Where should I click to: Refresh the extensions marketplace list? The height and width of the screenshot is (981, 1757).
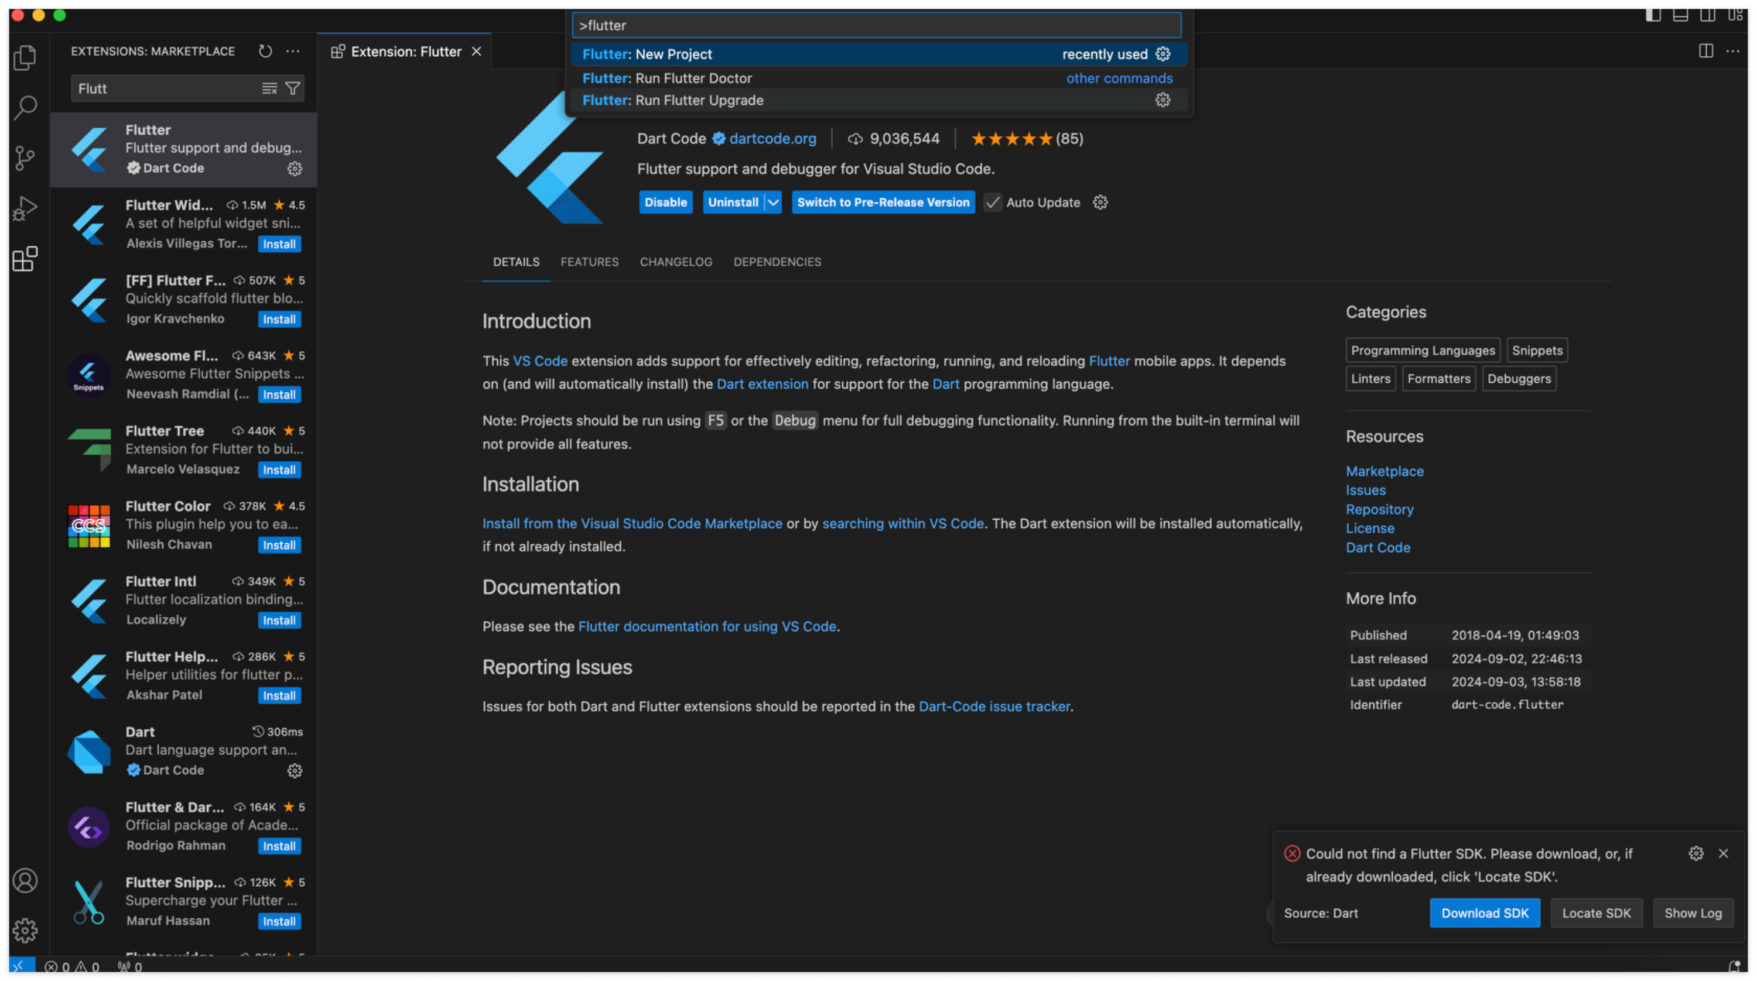[x=265, y=51]
